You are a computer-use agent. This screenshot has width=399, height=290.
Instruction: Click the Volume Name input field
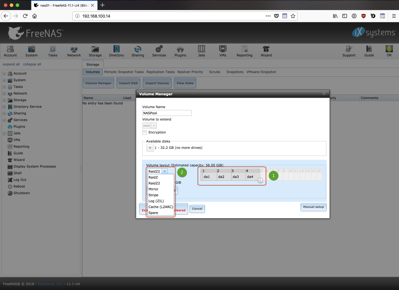point(167,113)
